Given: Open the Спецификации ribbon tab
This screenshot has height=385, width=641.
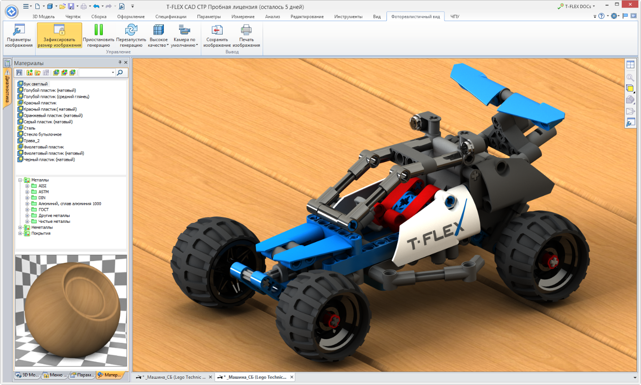Looking at the screenshot, I should [171, 17].
